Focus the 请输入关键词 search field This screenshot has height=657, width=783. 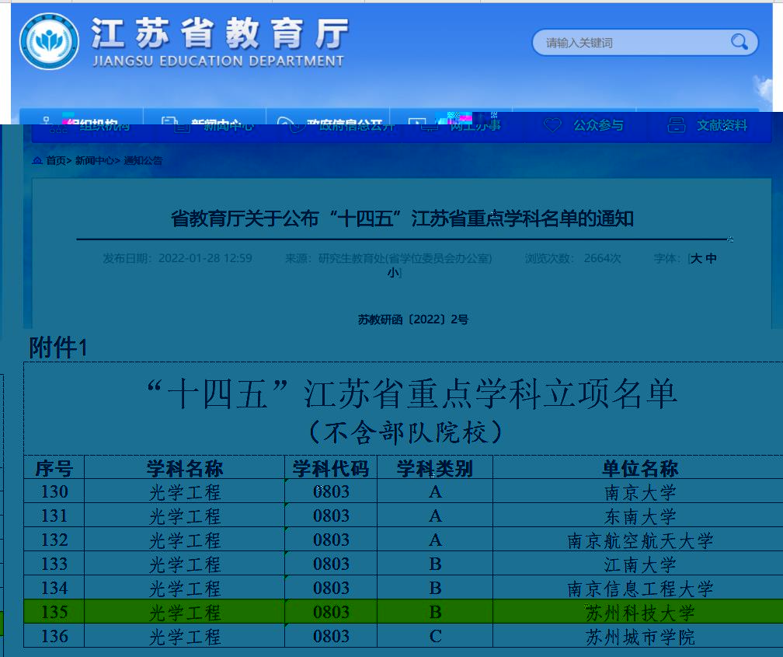tap(645, 43)
